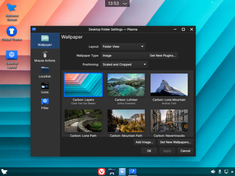Click the Add Image button
Image resolution: width=235 pixels, height=176 pixels.
pyautogui.click(x=144, y=142)
